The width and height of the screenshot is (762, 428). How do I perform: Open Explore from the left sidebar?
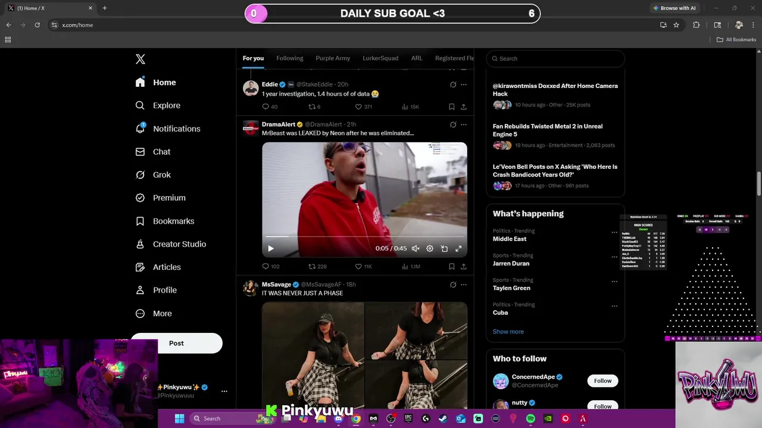point(158,105)
